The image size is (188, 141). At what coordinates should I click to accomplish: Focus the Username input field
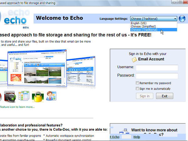point(157,68)
